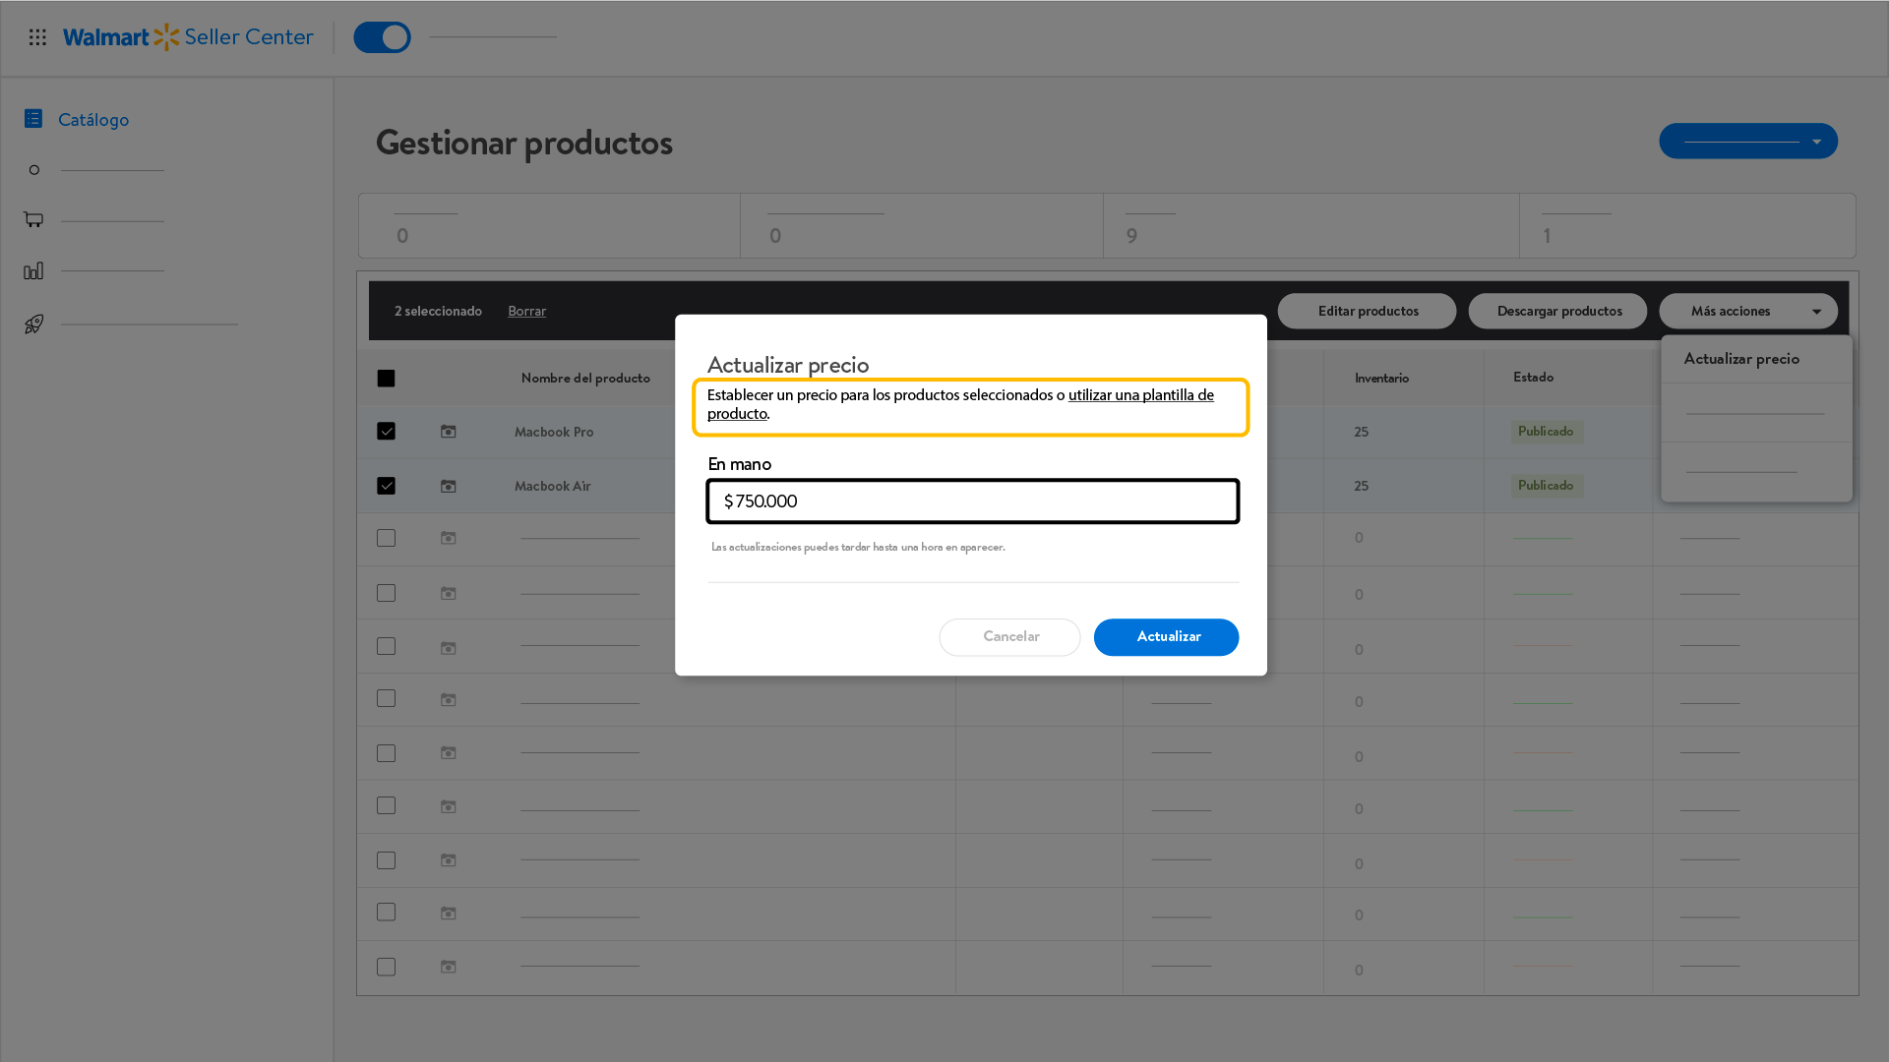Screen dimensions: 1889x1062
Task: Open the shopping cart sidebar icon
Action: coord(33,219)
